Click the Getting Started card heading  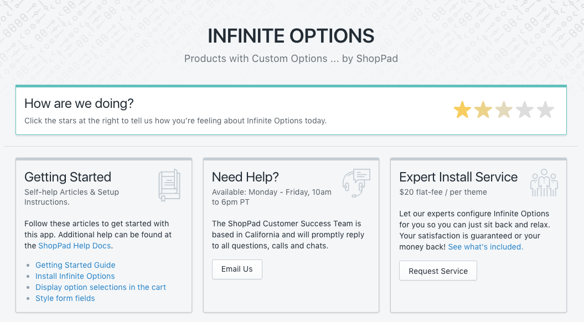68,177
